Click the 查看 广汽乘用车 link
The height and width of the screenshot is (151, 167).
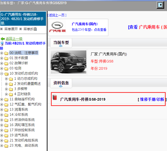click(148, 27)
